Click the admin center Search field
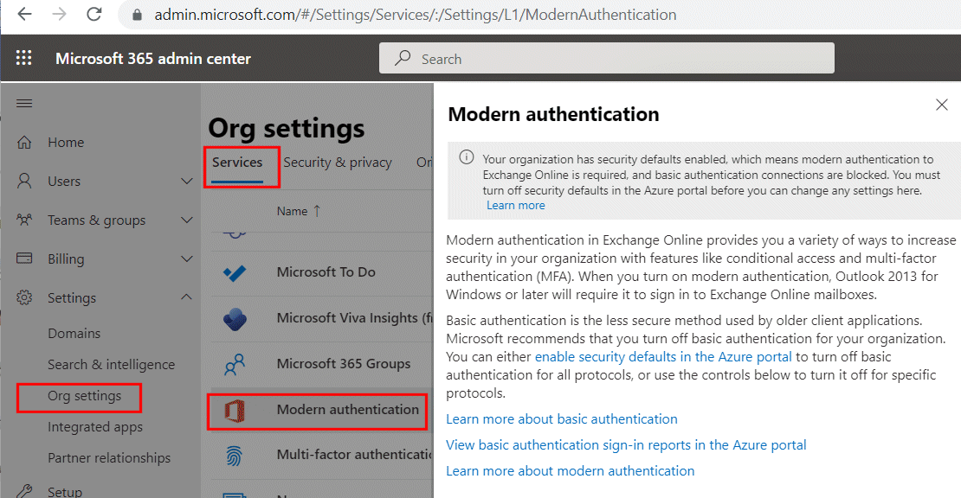The image size is (961, 498). click(x=606, y=59)
